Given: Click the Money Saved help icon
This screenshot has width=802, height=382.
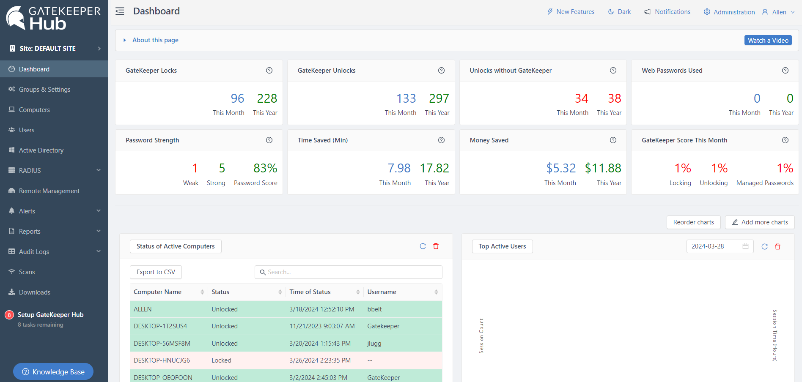Looking at the screenshot, I should 613,140.
